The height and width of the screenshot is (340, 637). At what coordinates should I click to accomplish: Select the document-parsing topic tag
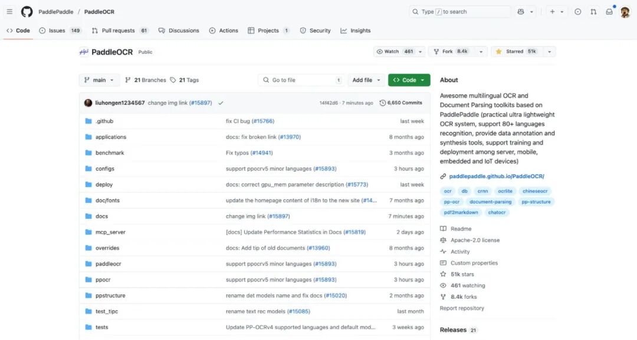click(490, 202)
